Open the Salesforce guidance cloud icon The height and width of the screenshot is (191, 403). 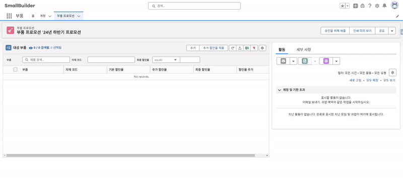click(x=363, y=6)
